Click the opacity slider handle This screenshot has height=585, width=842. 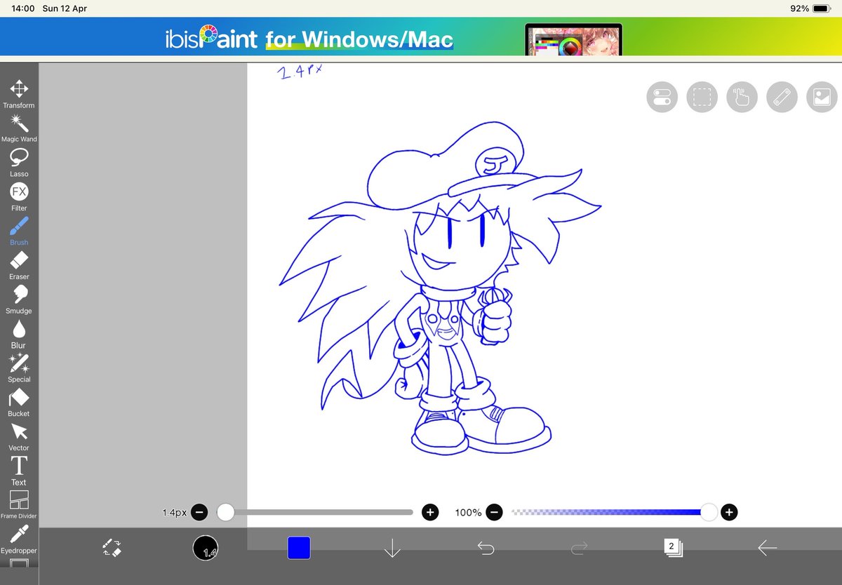(709, 513)
